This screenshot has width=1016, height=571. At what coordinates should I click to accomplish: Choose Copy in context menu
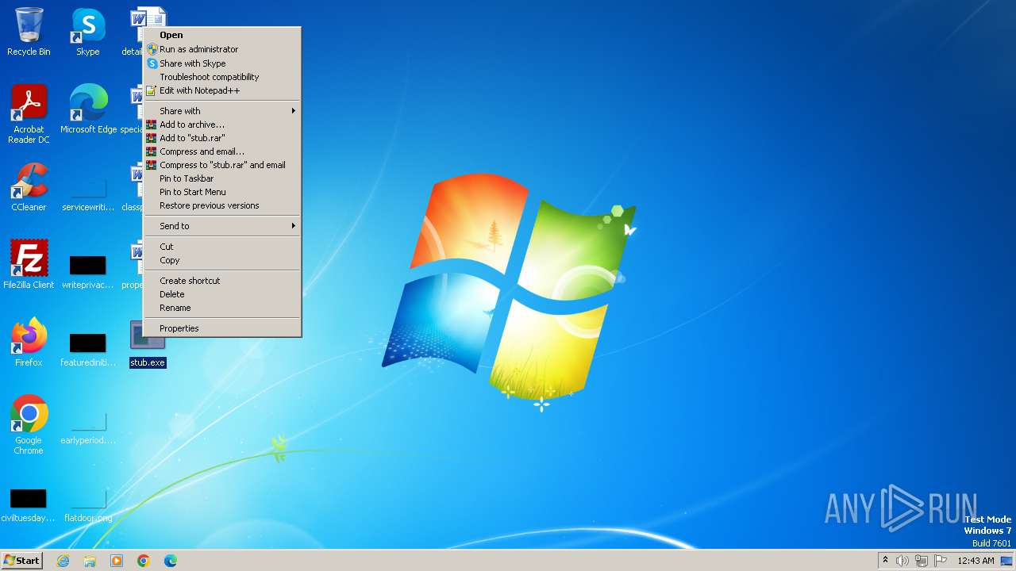[222, 260]
